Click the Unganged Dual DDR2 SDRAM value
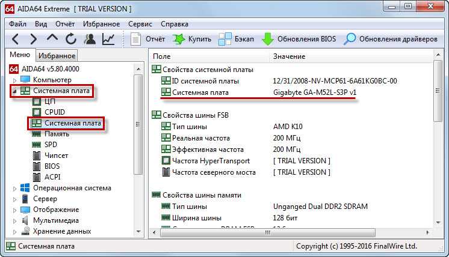Image resolution: width=449 pixels, height=257 pixels. [x=320, y=207]
